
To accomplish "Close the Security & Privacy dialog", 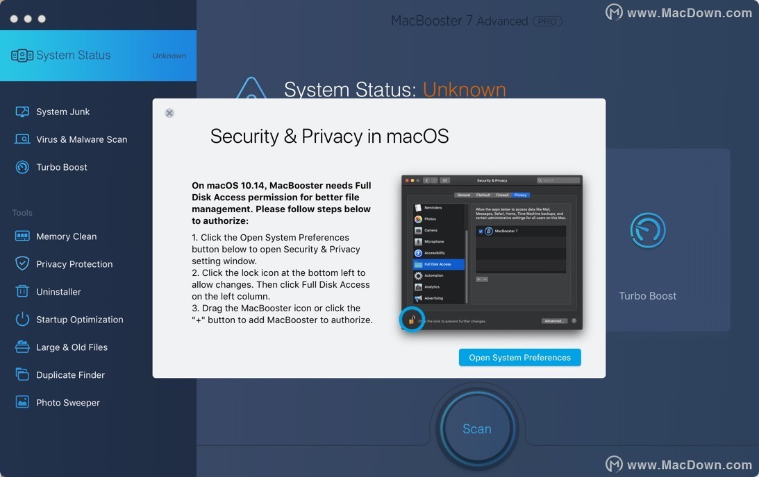I will point(169,113).
